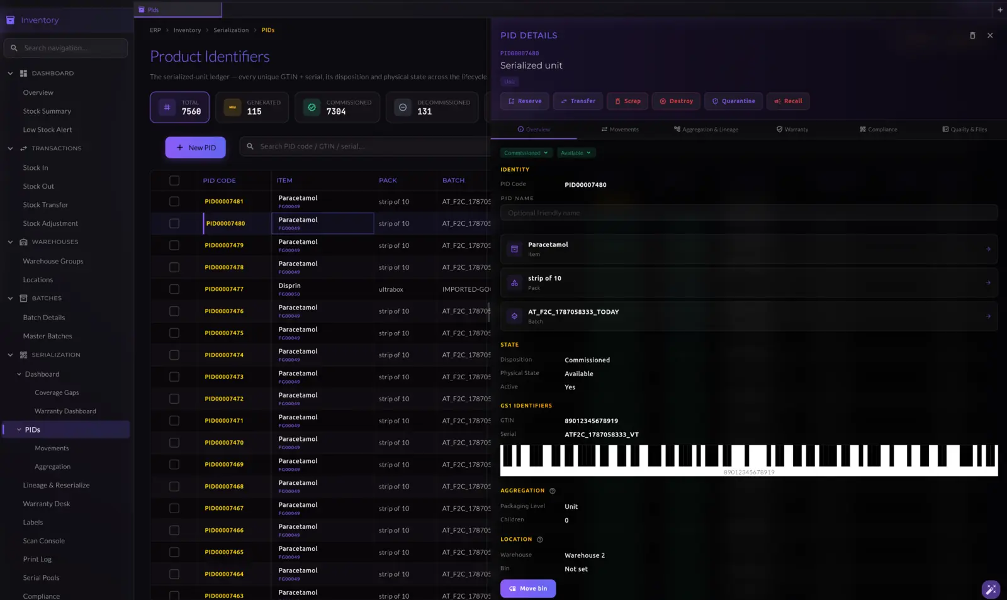The width and height of the screenshot is (1007, 600).
Task: Click the help icon beside Location heading
Action: [x=540, y=540]
